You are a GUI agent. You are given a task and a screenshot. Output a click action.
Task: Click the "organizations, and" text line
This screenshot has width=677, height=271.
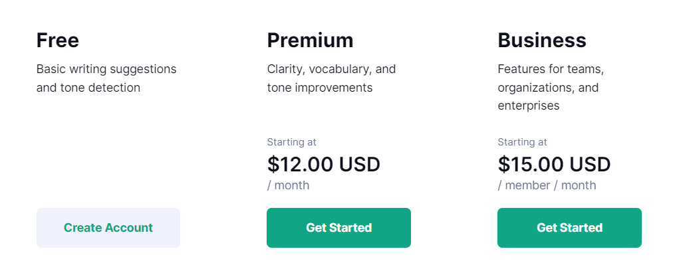pos(548,87)
